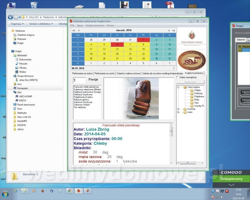Screen dimensions: 250x200
Task: Select January 6 red calendar cell
Action: [x=117, y=44]
